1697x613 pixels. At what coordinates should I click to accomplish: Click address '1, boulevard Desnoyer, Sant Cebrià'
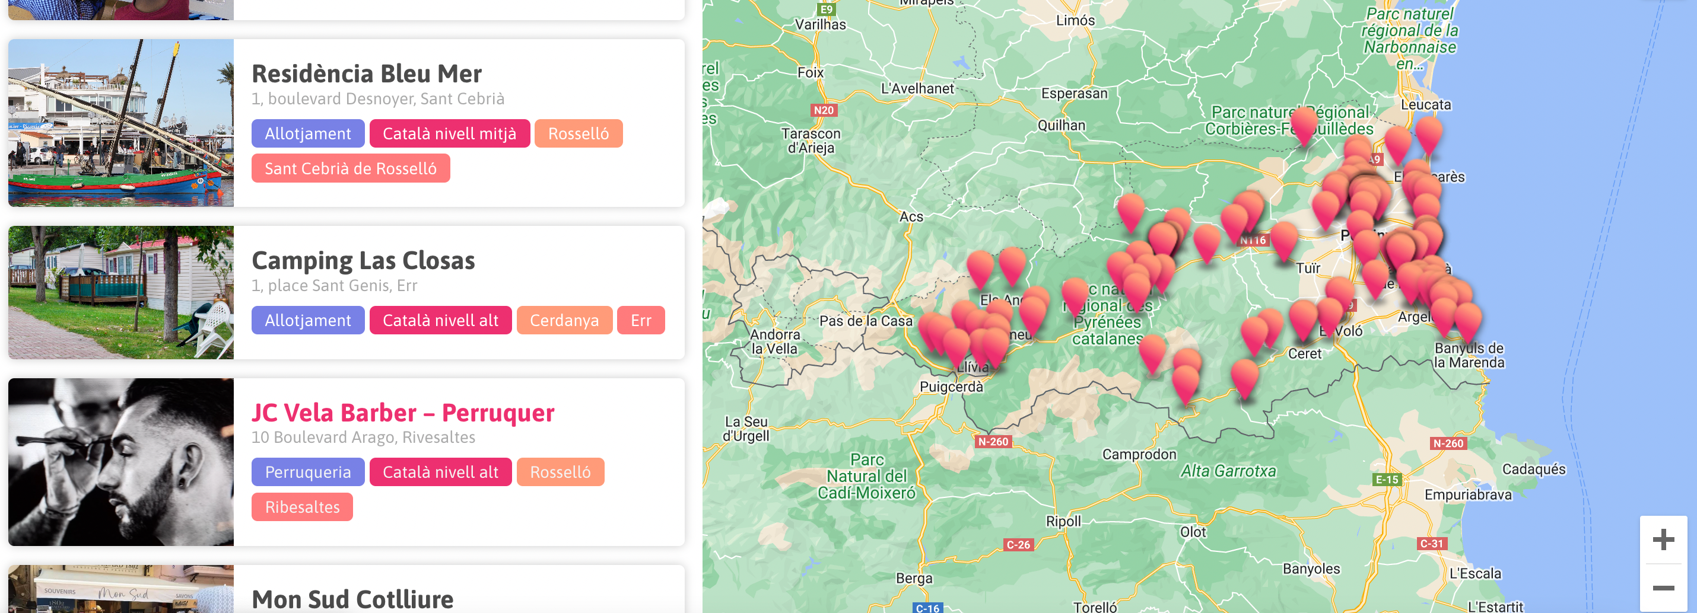[377, 99]
